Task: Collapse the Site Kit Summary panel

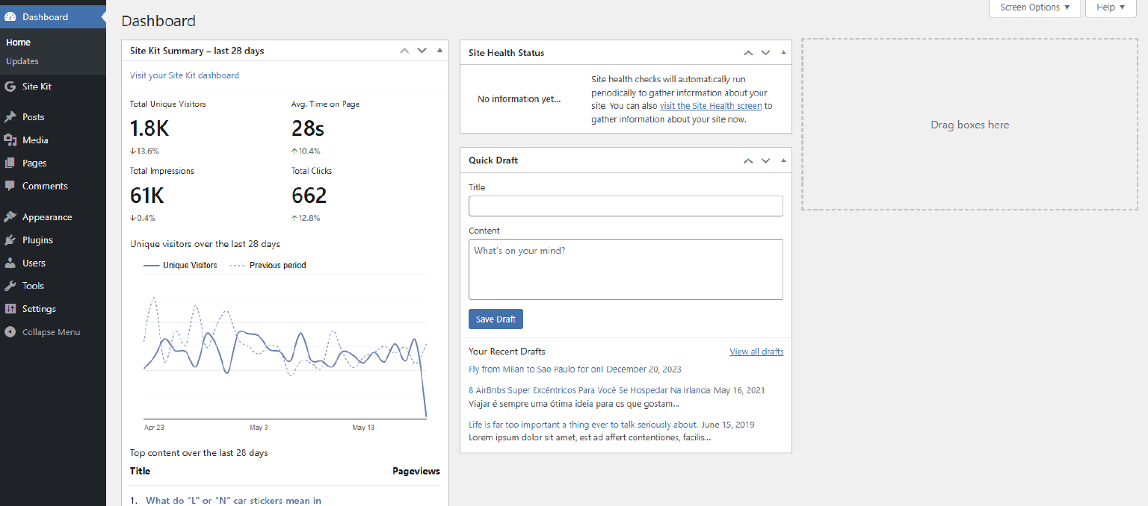Action: (x=439, y=51)
